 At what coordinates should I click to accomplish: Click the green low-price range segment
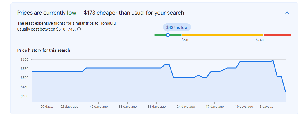(168, 35)
